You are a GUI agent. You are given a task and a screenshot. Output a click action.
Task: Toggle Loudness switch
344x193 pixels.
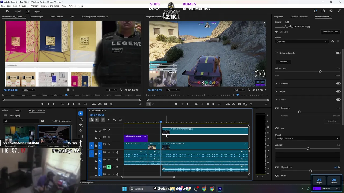(x=338, y=83)
